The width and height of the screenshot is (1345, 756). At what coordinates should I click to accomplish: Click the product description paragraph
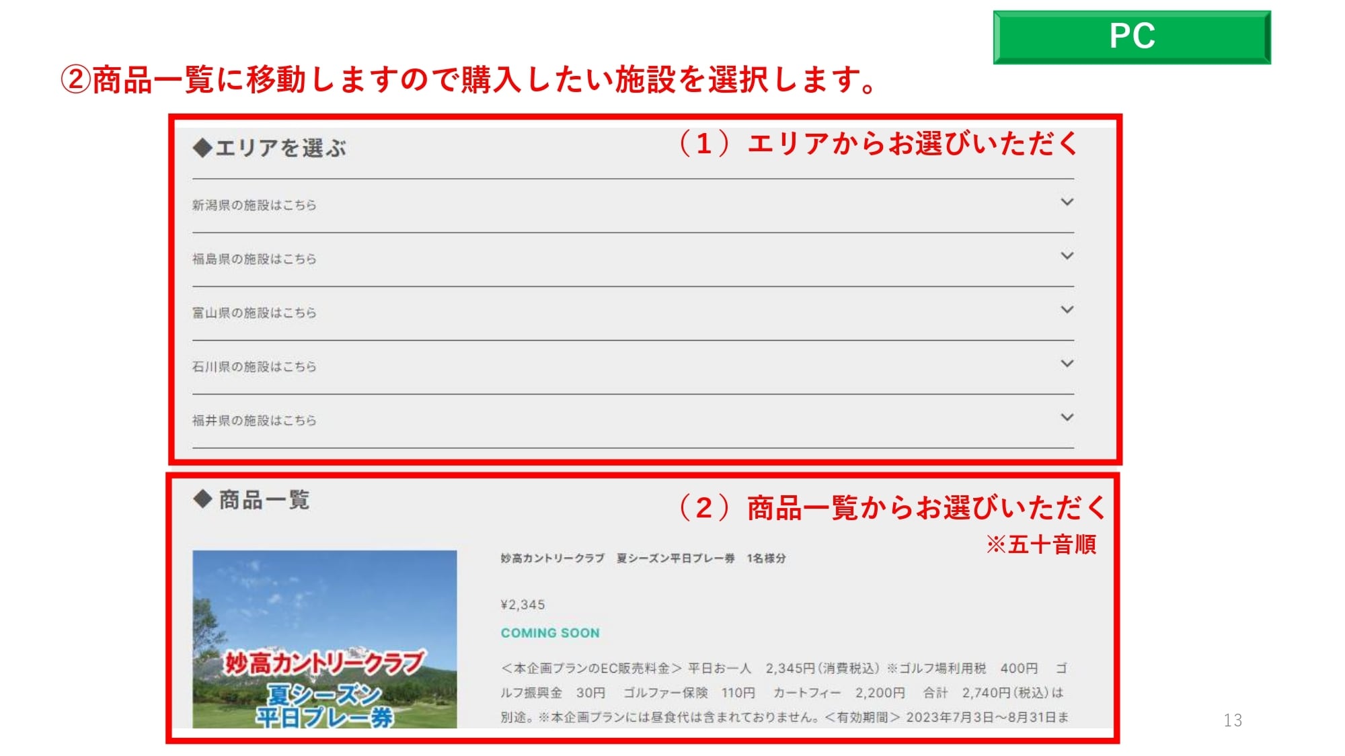[783, 693]
